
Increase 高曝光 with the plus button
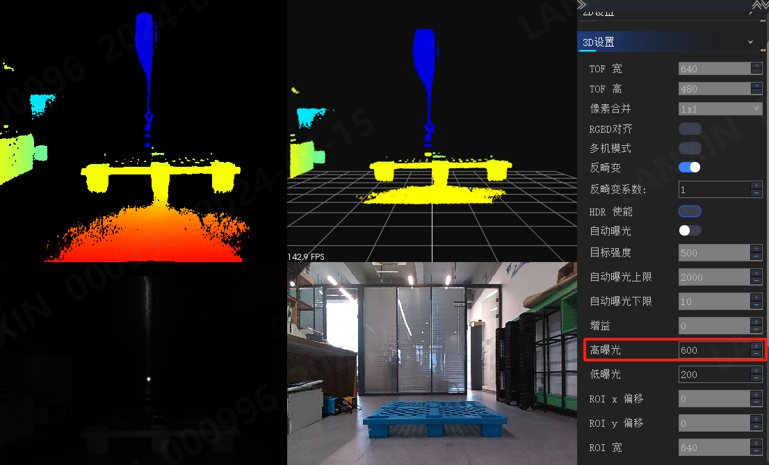756,346
